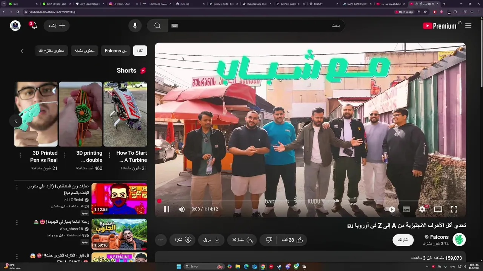Click the Windows taskbar Search box
The image size is (483, 271).
pos(204,266)
